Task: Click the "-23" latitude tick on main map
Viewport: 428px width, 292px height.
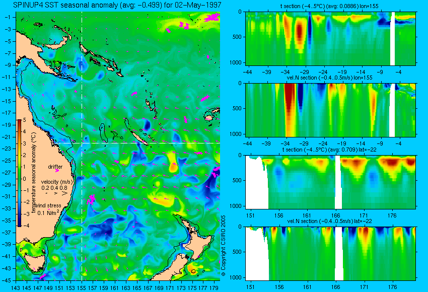Action: tap(6, 149)
